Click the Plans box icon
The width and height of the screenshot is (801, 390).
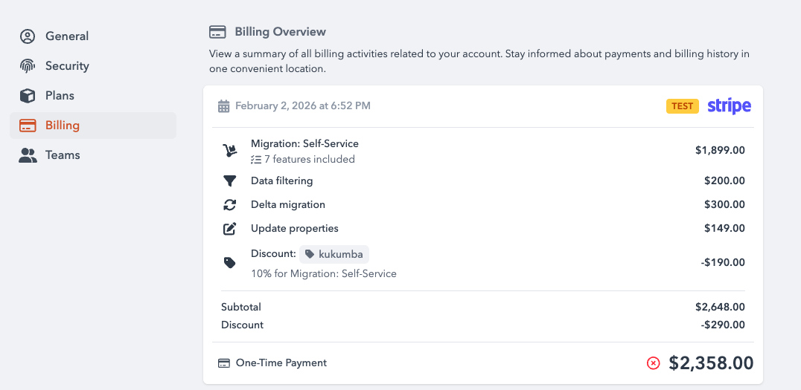point(28,96)
